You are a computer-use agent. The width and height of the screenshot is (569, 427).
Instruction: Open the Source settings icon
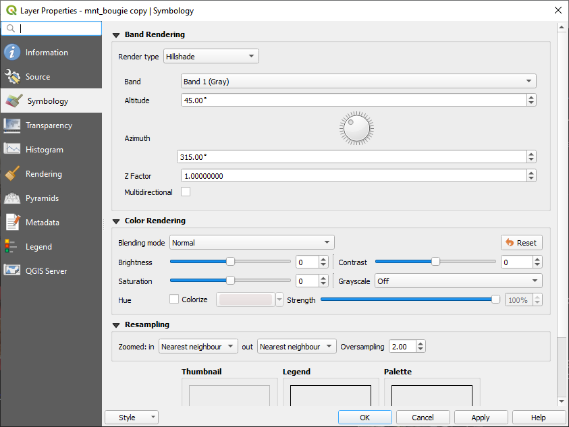pyautogui.click(x=12, y=77)
